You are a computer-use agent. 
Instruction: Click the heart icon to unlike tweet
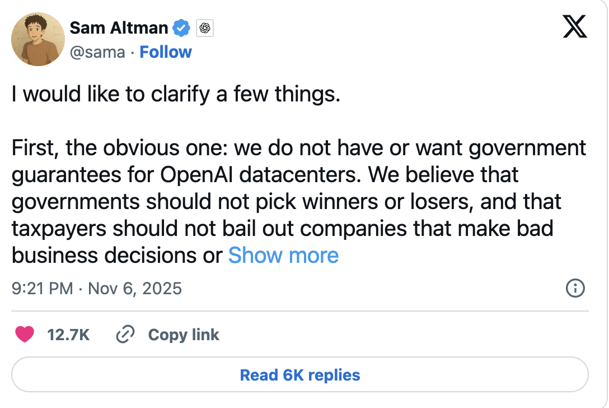25,334
